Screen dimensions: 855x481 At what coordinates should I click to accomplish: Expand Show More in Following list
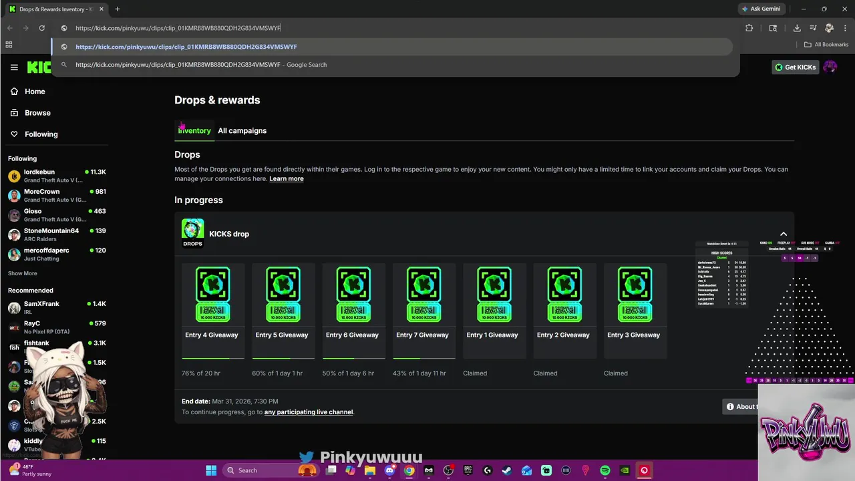click(23, 273)
